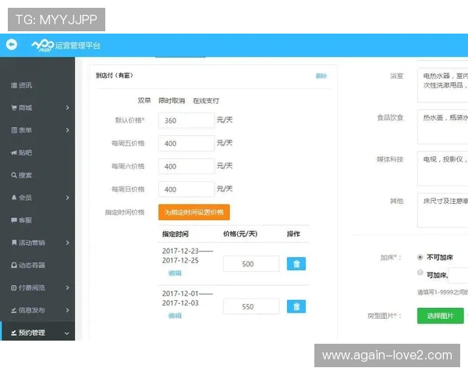Click the green 选择图片 button

point(441,316)
